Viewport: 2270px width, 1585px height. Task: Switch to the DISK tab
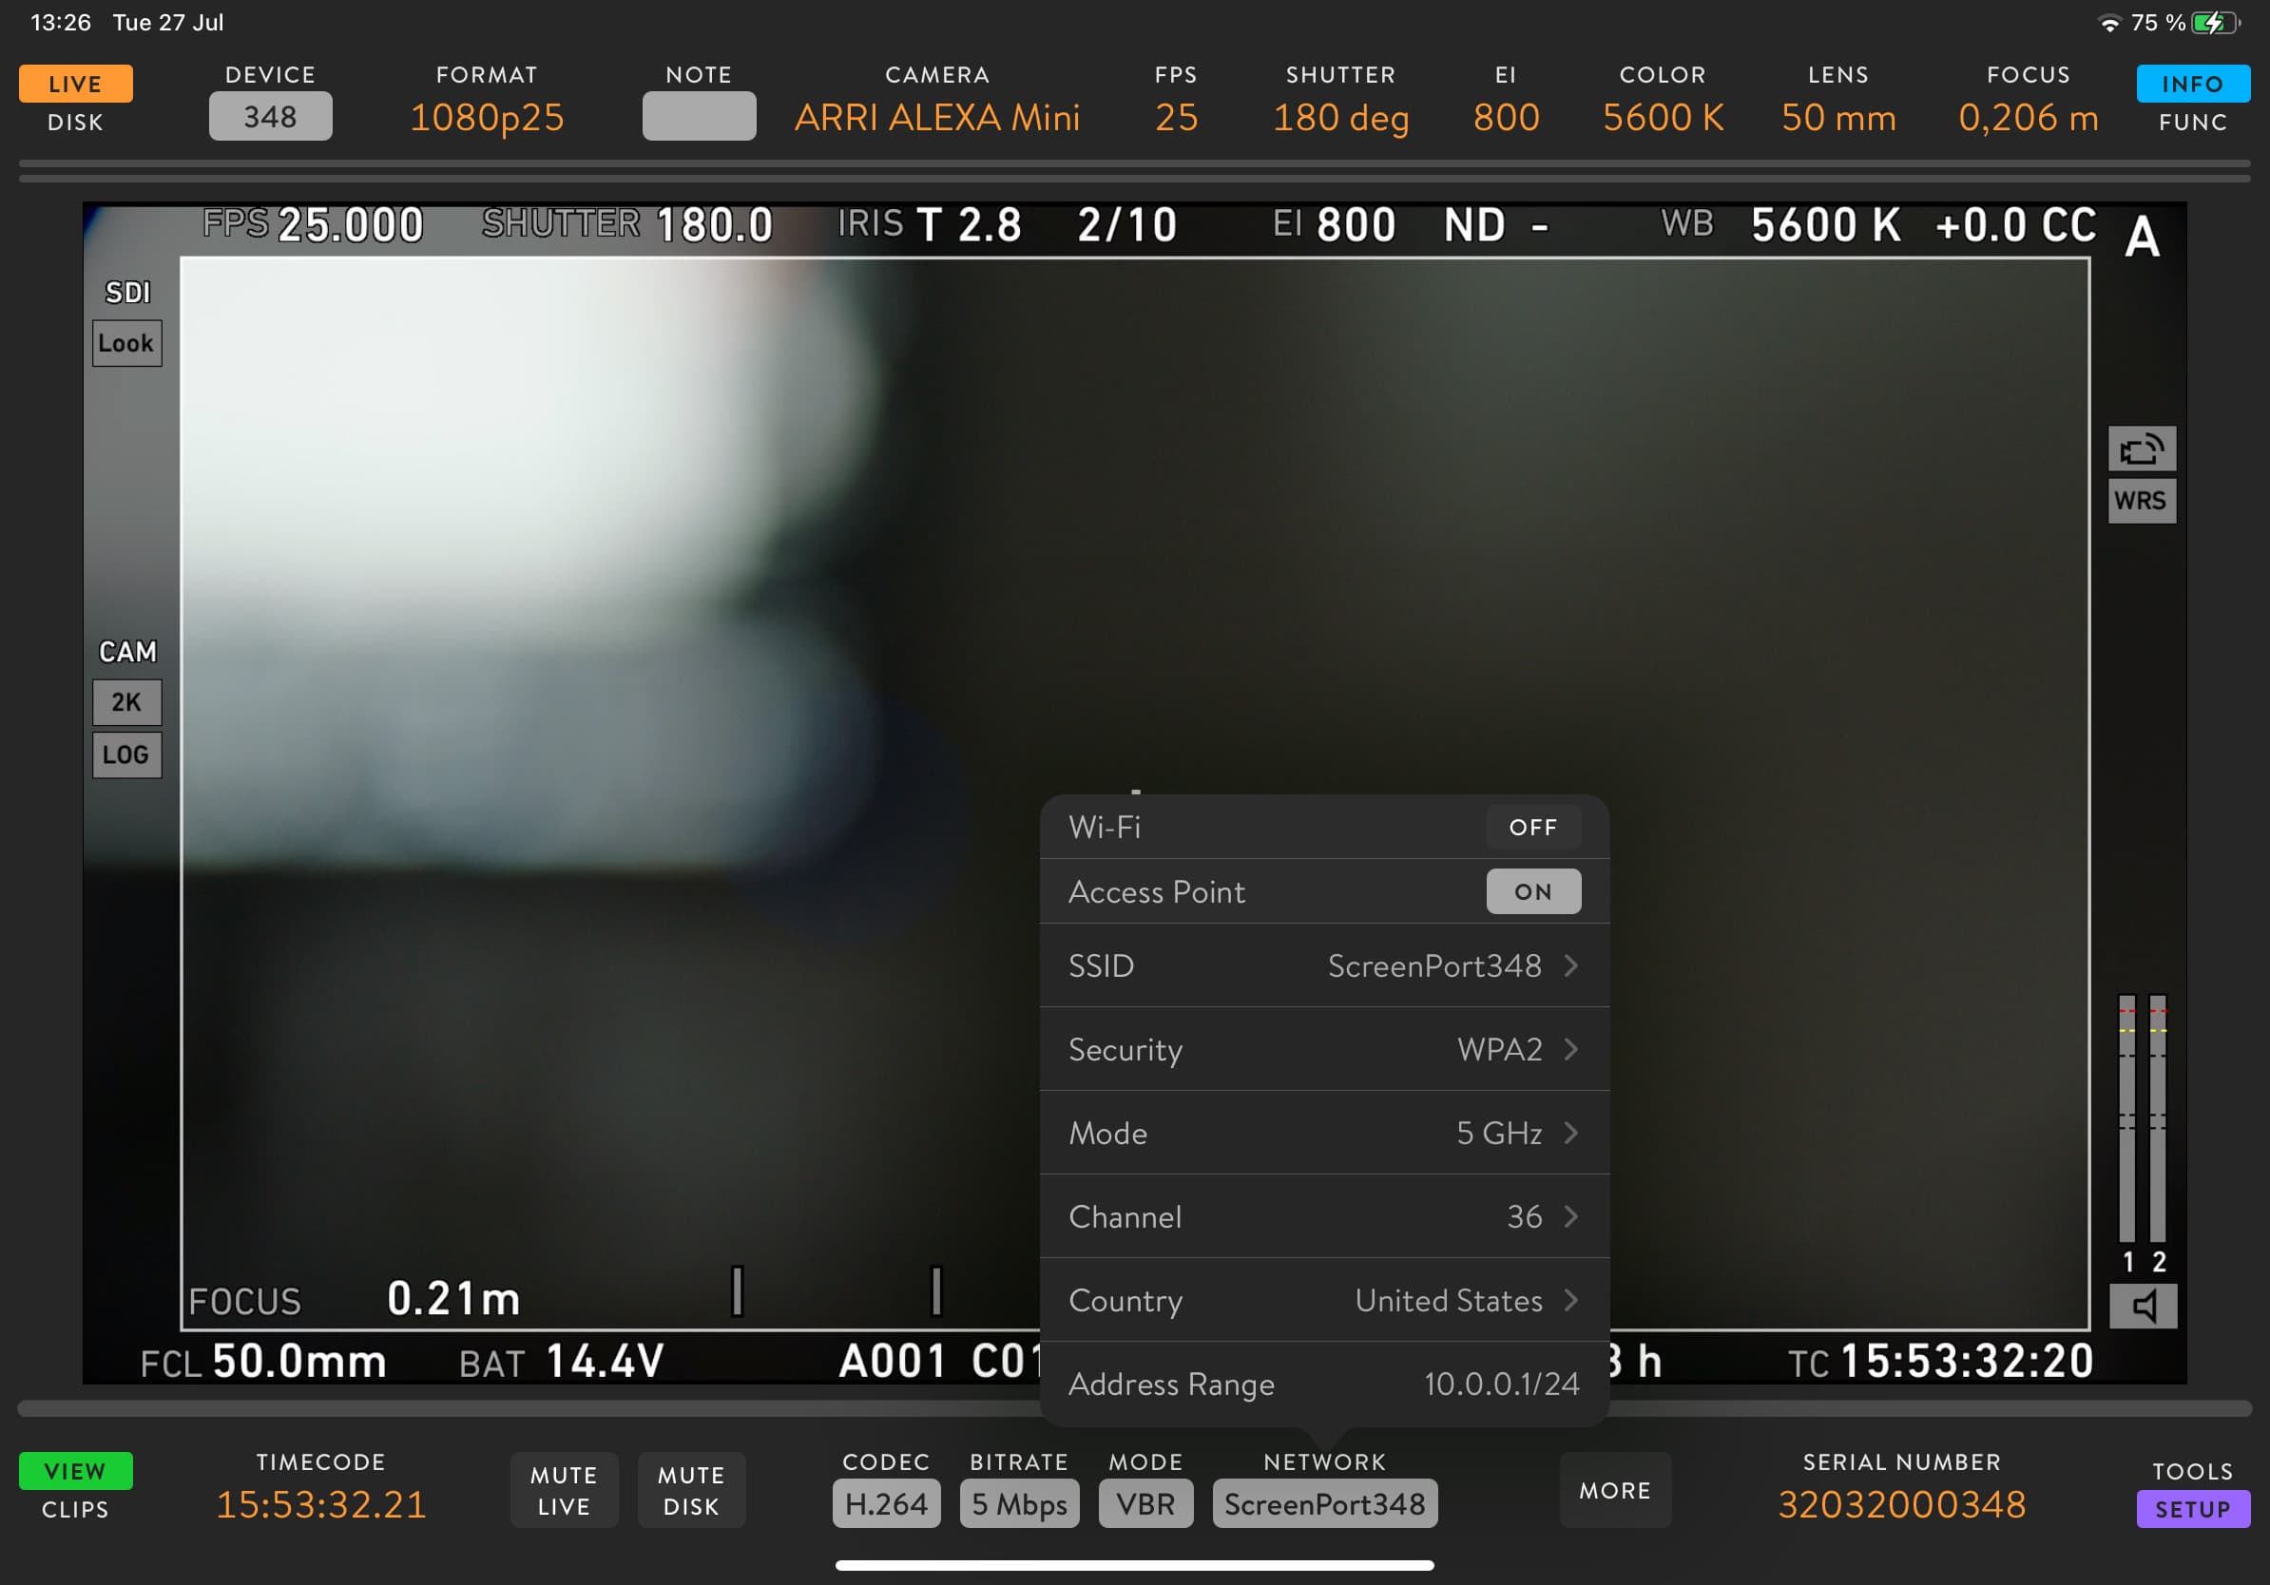75,123
